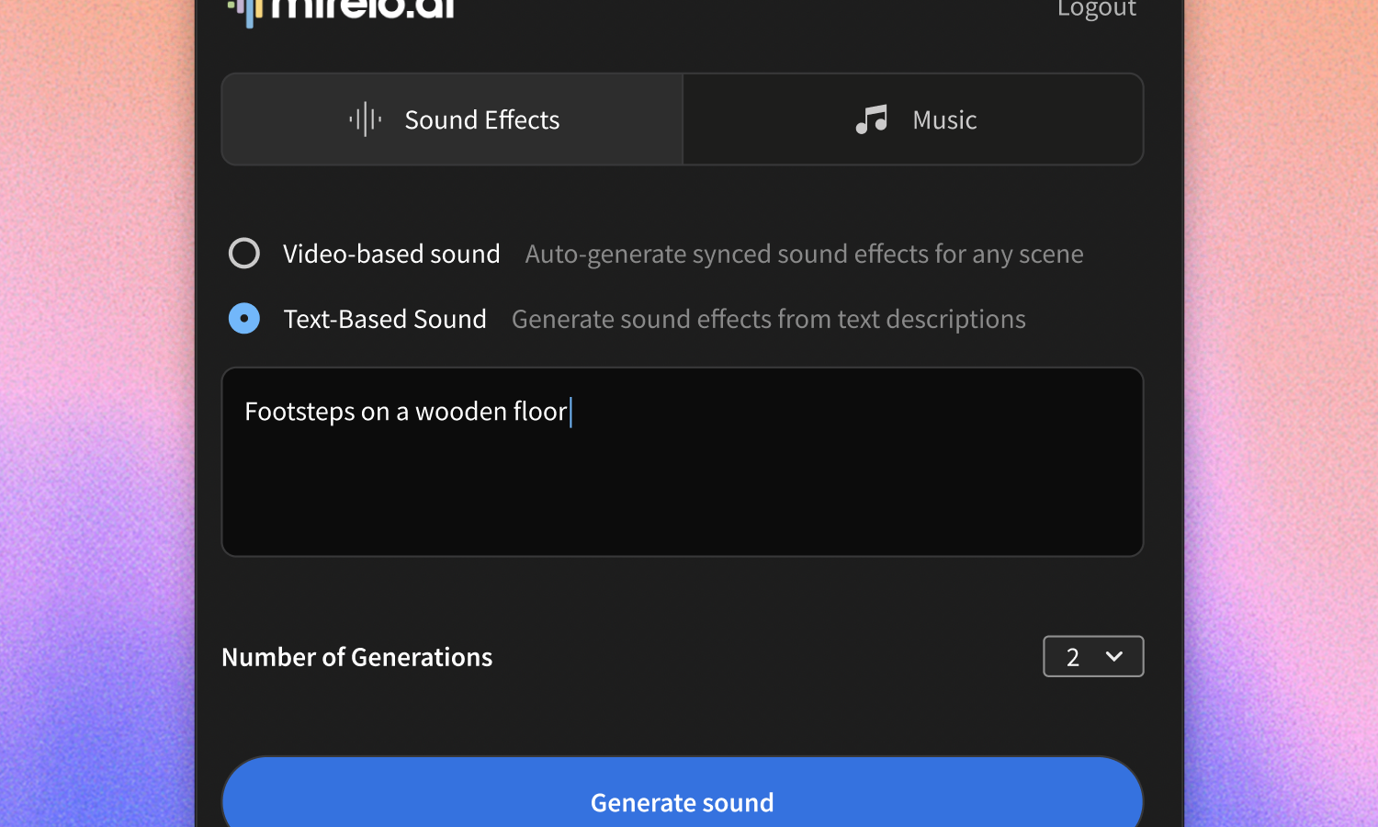Click the value 2 in generations selector
Image resolution: width=1378 pixels, height=827 pixels.
(x=1072, y=657)
